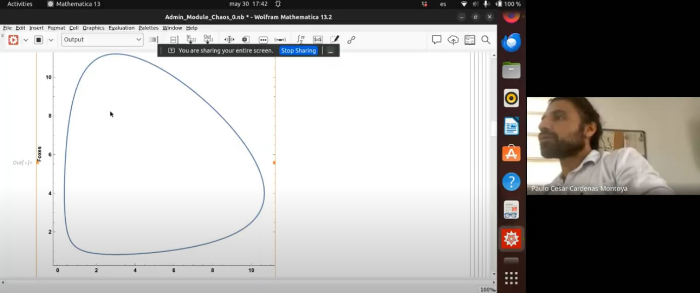Image resolution: width=700 pixels, height=293 pixels.
Task: Click the stacked cells divide icon
Action: coord(173,40)
